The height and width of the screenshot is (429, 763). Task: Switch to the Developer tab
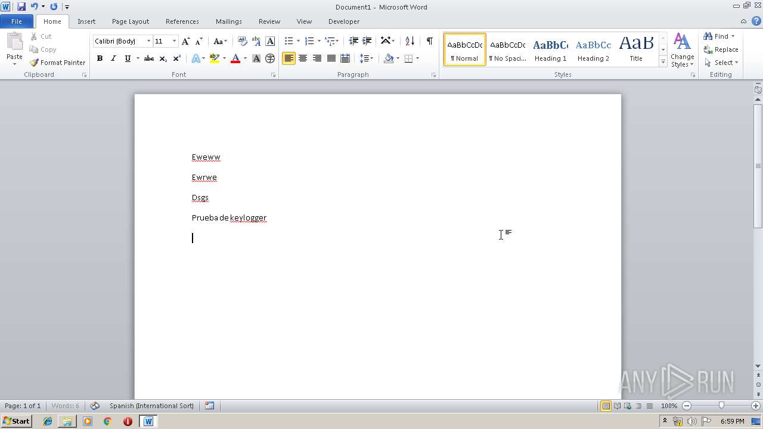click(x=344, y=21)
